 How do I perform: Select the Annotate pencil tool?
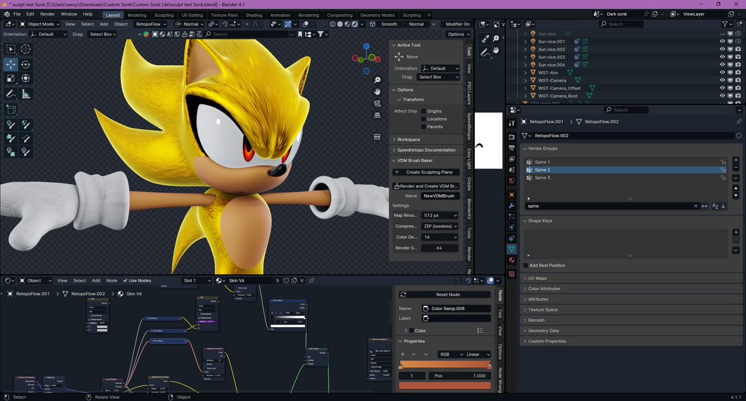point(11,94)
